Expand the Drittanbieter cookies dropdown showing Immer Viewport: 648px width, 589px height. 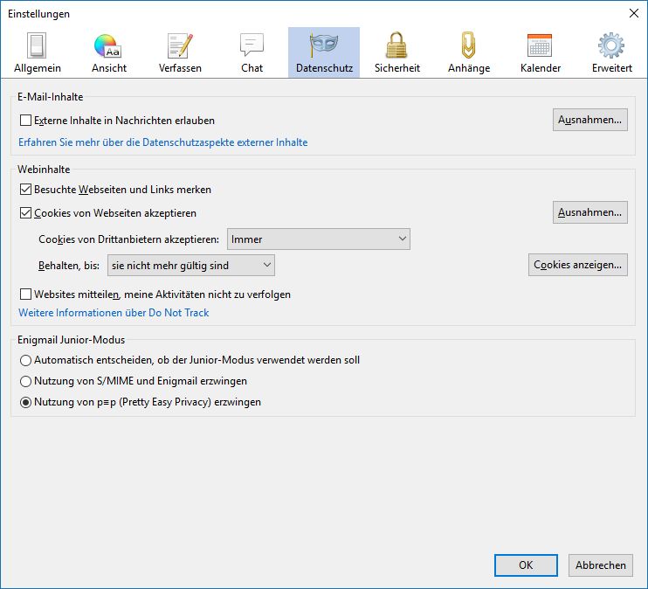[x=318, y=239]
